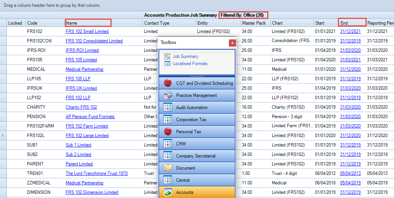Open Sub 2 Limited client
This screenshot has height=198, width=394.
(79, 154)
